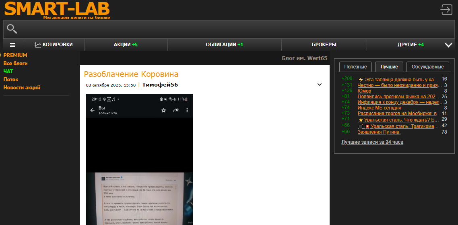This screenshot has width=458, height=225.
Task: Click the login icon at top right
Action: pyautogui.click(x=446, y=10)
